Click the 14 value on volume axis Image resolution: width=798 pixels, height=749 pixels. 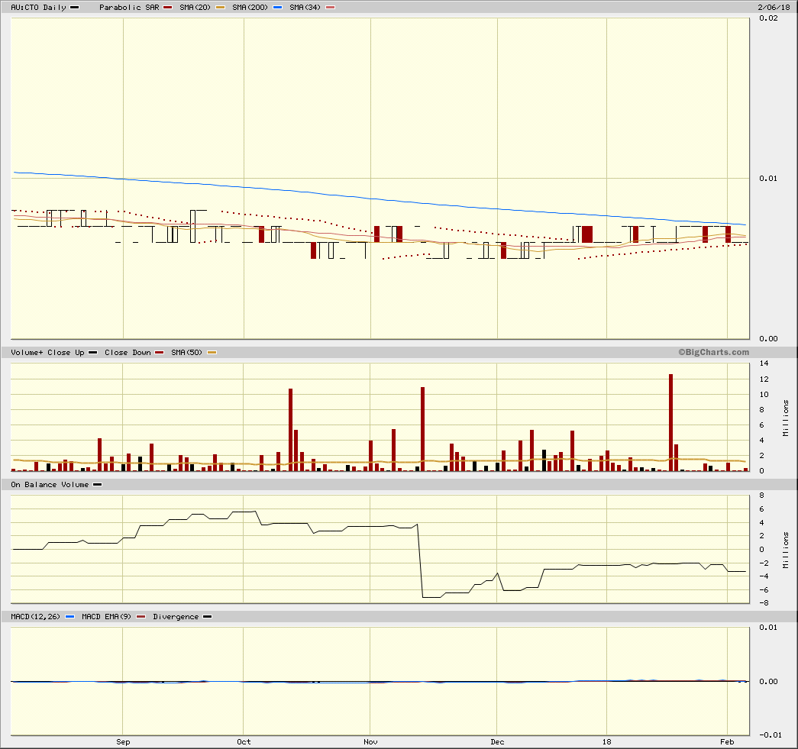(764, 363)
